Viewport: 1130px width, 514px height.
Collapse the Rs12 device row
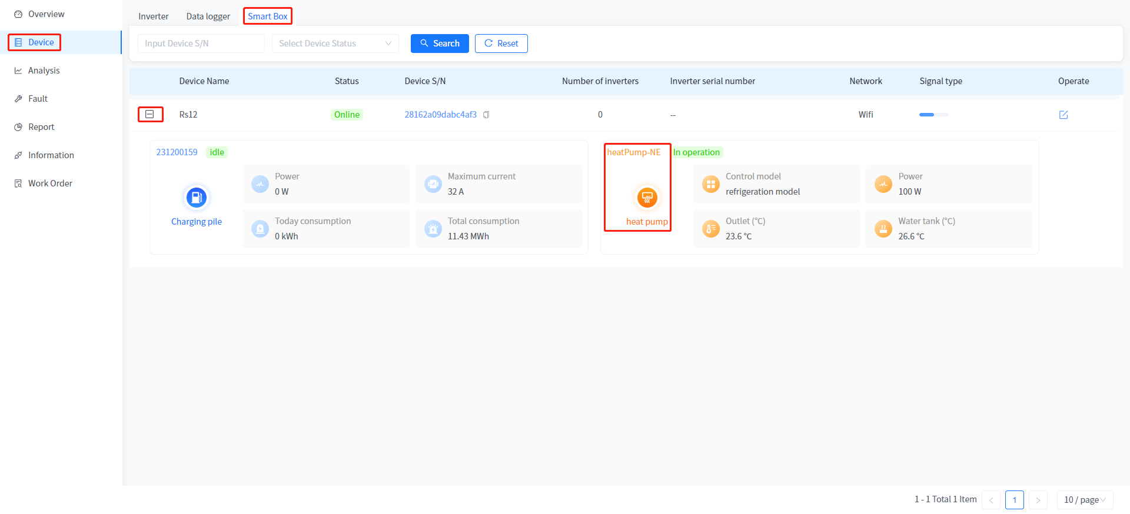pyautogui.click(x=150, y=114)
